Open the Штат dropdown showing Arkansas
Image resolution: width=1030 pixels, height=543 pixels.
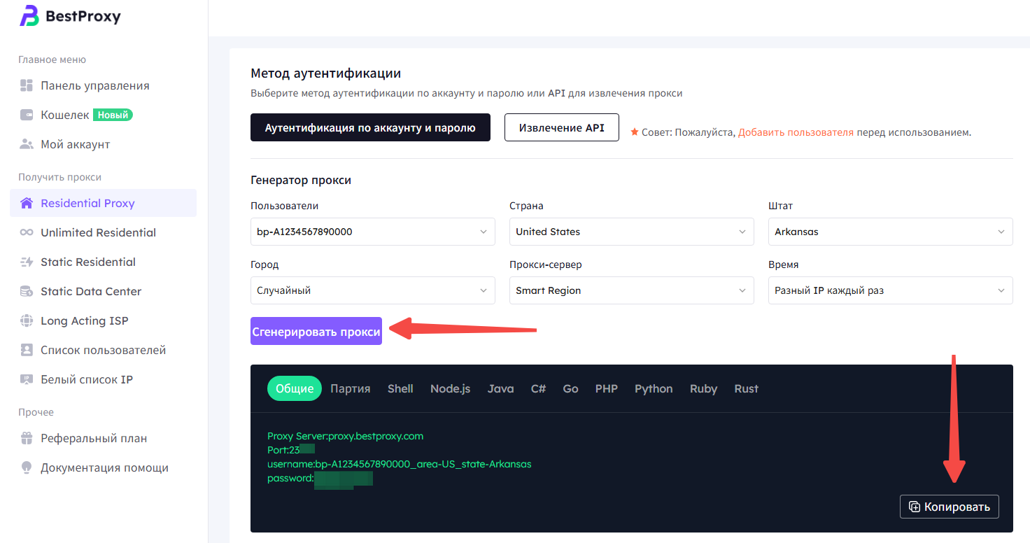pos(890,232)
